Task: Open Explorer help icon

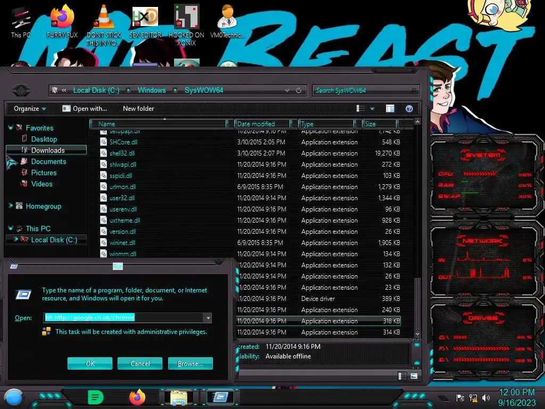Action: [x=409, y=109]
